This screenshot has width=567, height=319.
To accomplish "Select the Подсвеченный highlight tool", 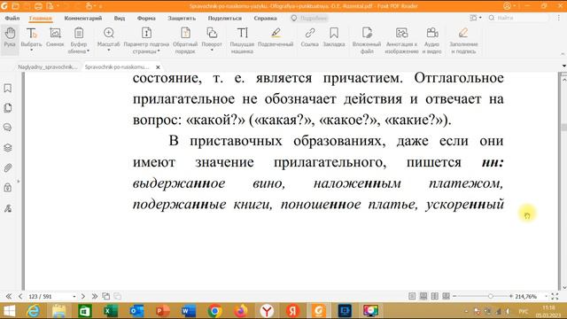I will (x=276, y=37).
